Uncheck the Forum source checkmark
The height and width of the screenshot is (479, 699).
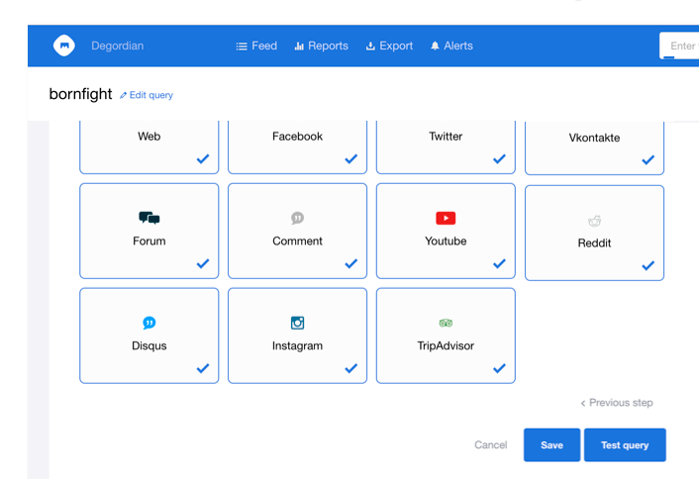click(x=203, y=263)
